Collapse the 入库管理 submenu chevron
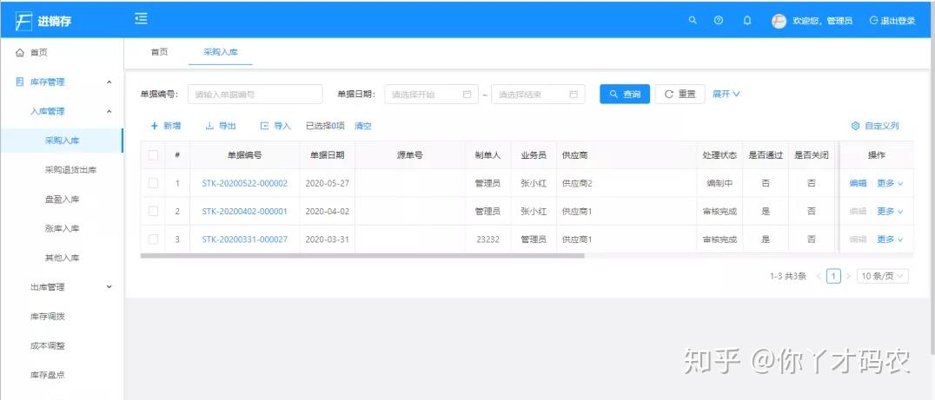The height and width of the screenshot is (400, 935). pos(109,111)
